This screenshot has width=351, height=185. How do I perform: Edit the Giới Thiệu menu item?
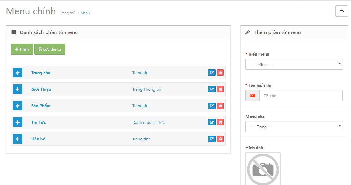[212, 89]
